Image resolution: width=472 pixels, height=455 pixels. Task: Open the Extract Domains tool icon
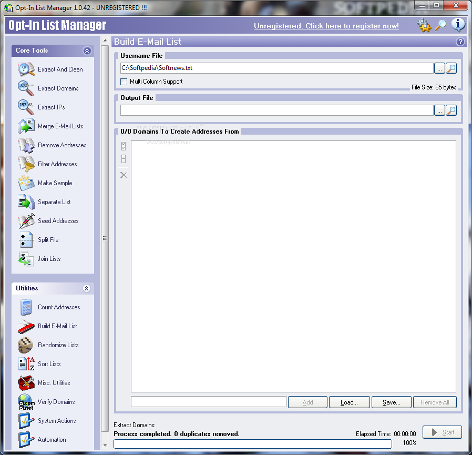tap(26, 88)
